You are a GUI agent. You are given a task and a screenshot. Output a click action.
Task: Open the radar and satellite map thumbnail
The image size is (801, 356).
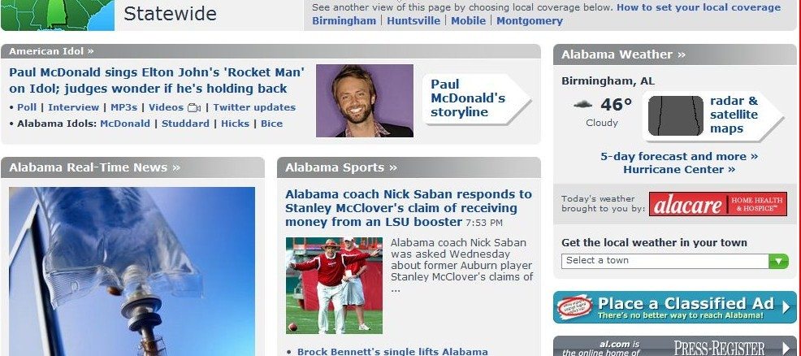click(675, 115)
